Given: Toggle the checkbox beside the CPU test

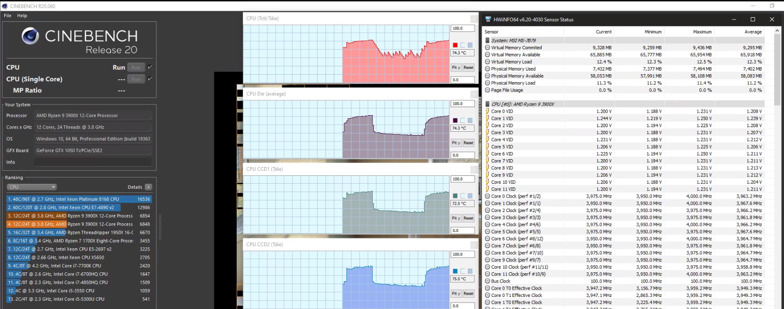Looking at the screenshot, I should (150, 67).
